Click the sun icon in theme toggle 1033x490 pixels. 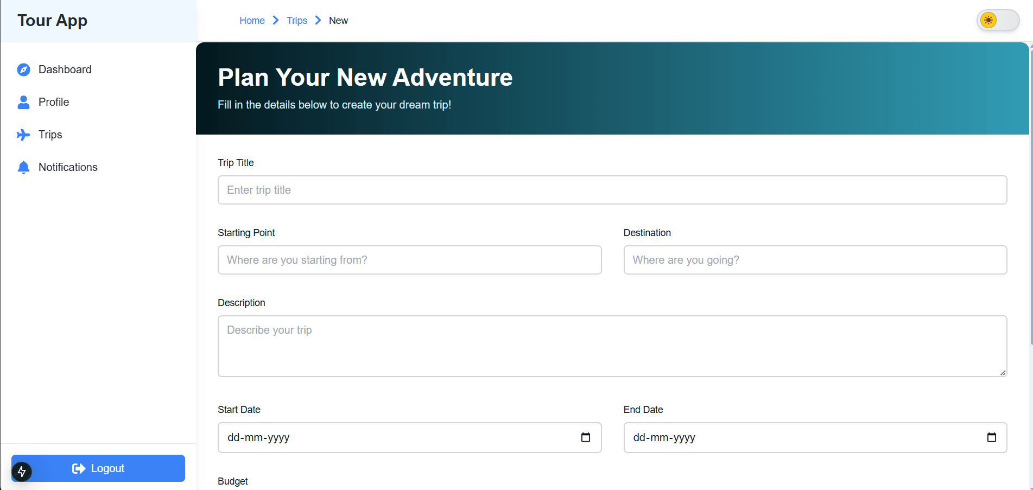[x=989, y=20]
